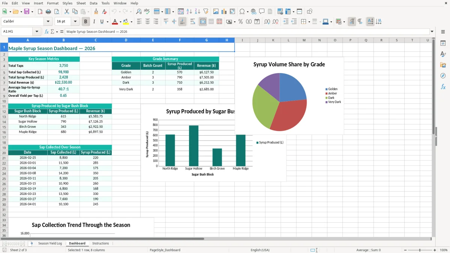Click the Formula equals button
This screenshot has width=450, height=253.
(x=61, y=31)
